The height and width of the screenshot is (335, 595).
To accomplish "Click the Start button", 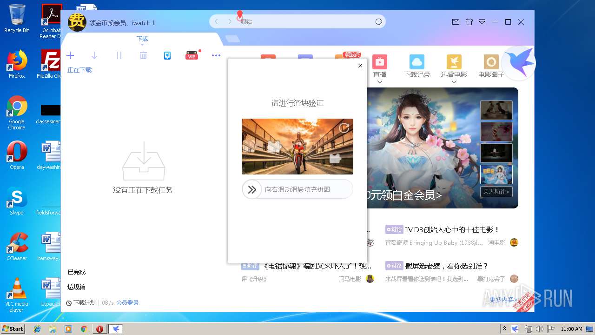I will click(13, 329).
